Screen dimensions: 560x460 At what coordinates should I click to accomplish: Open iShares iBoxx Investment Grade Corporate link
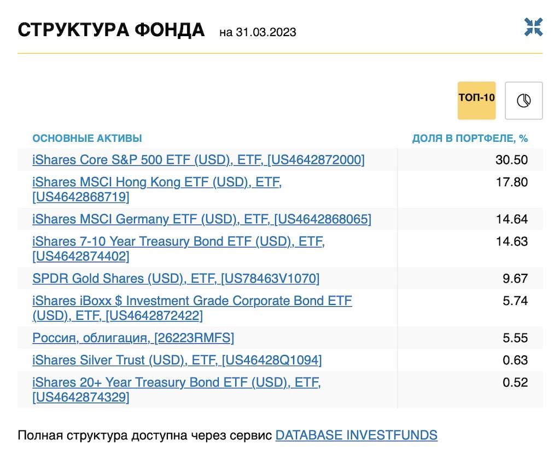(x=192, y=301)
